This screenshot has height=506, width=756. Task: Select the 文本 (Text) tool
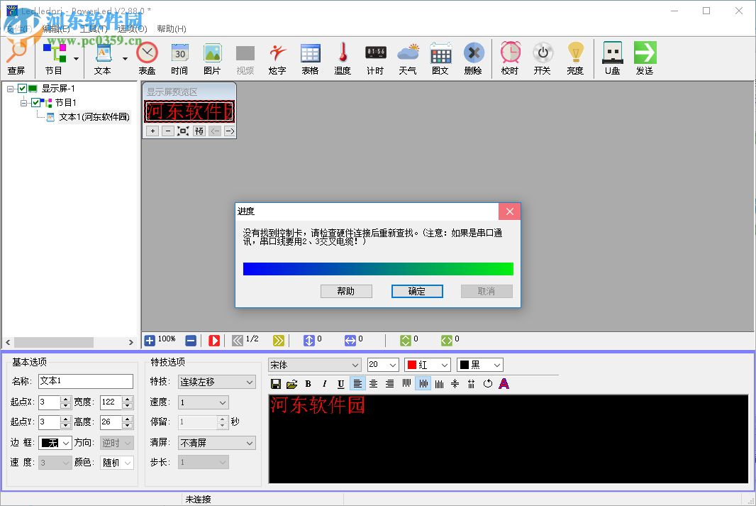coord(102,57)
